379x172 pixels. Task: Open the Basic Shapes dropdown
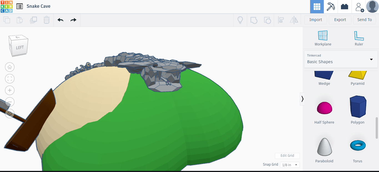[x=341, y=59]
